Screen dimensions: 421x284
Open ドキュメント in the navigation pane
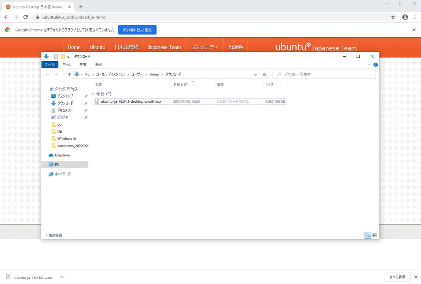[65, 110]
